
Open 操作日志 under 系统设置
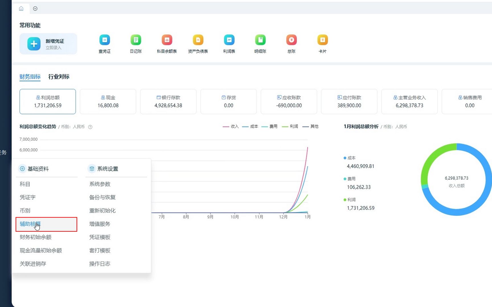[99, 264]
